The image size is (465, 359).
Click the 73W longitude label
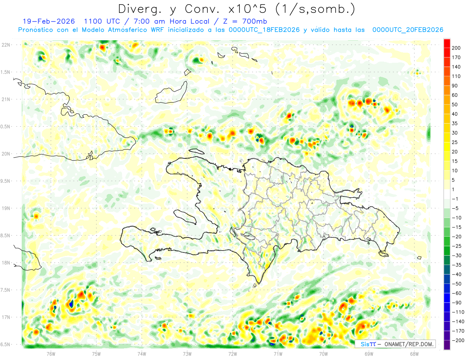coord(187,354)
